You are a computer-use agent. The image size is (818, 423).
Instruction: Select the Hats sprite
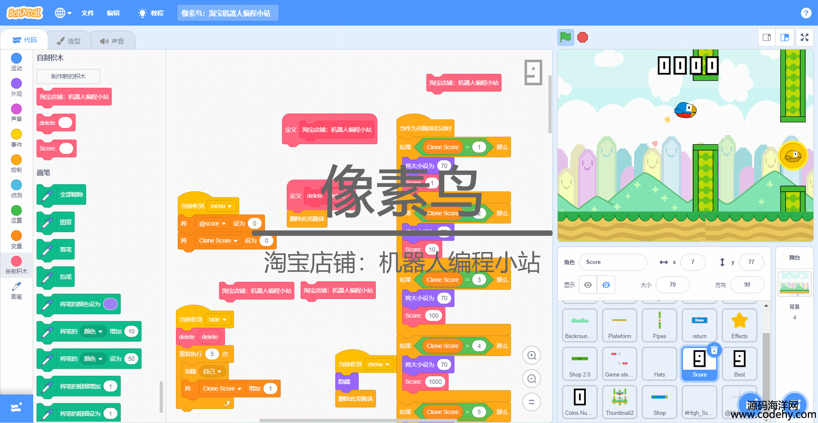(660, 363)
